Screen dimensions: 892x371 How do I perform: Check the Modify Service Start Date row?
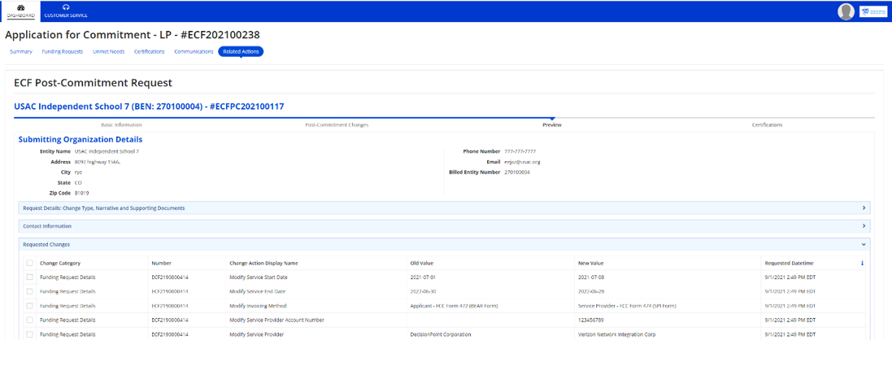pos(29,277)
